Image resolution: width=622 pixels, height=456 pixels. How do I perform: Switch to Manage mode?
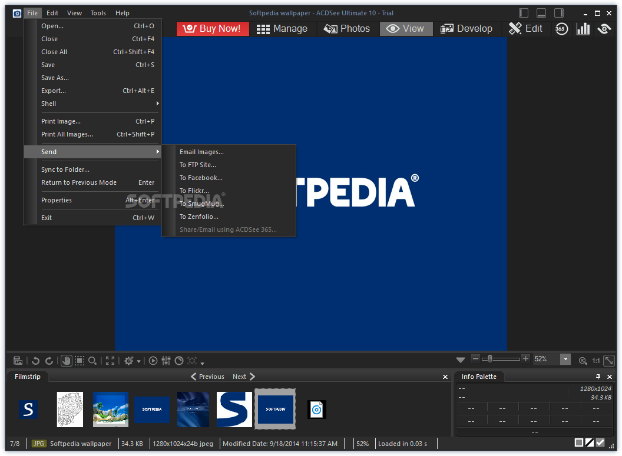point(282,28)
